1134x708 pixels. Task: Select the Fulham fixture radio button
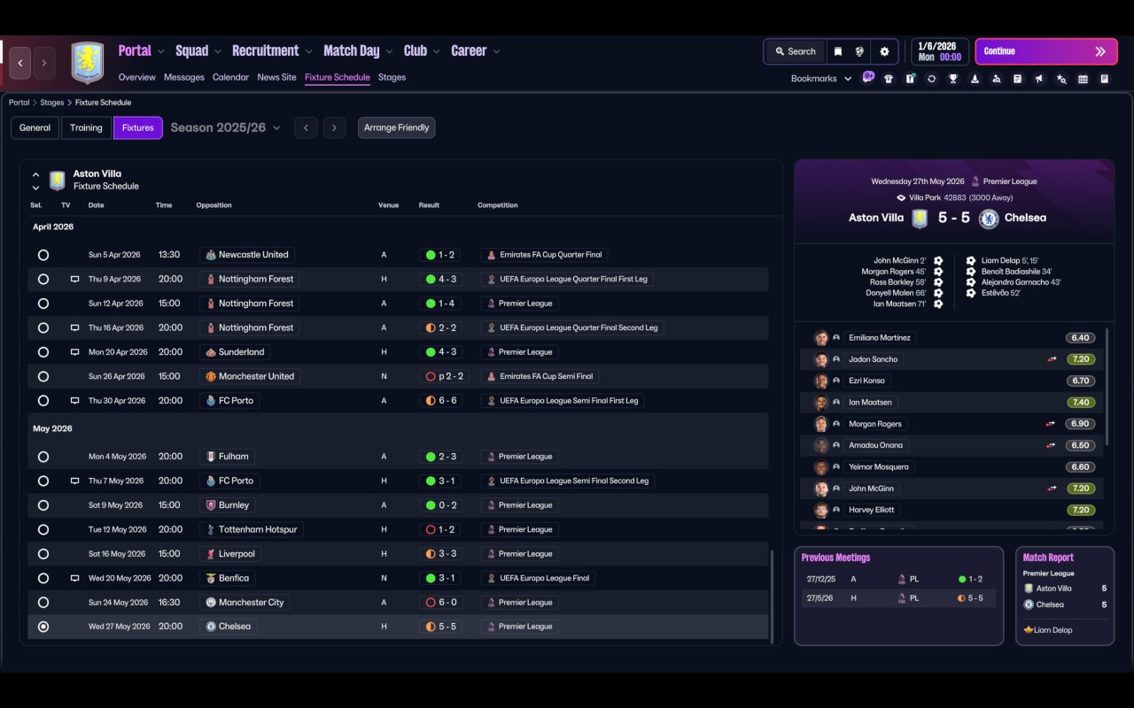click(x=43, y=457)
